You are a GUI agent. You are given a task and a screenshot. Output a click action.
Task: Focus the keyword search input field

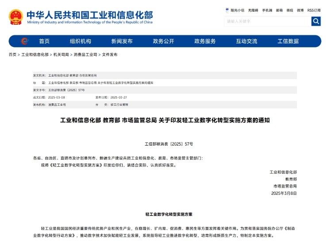tap(268, 21)
